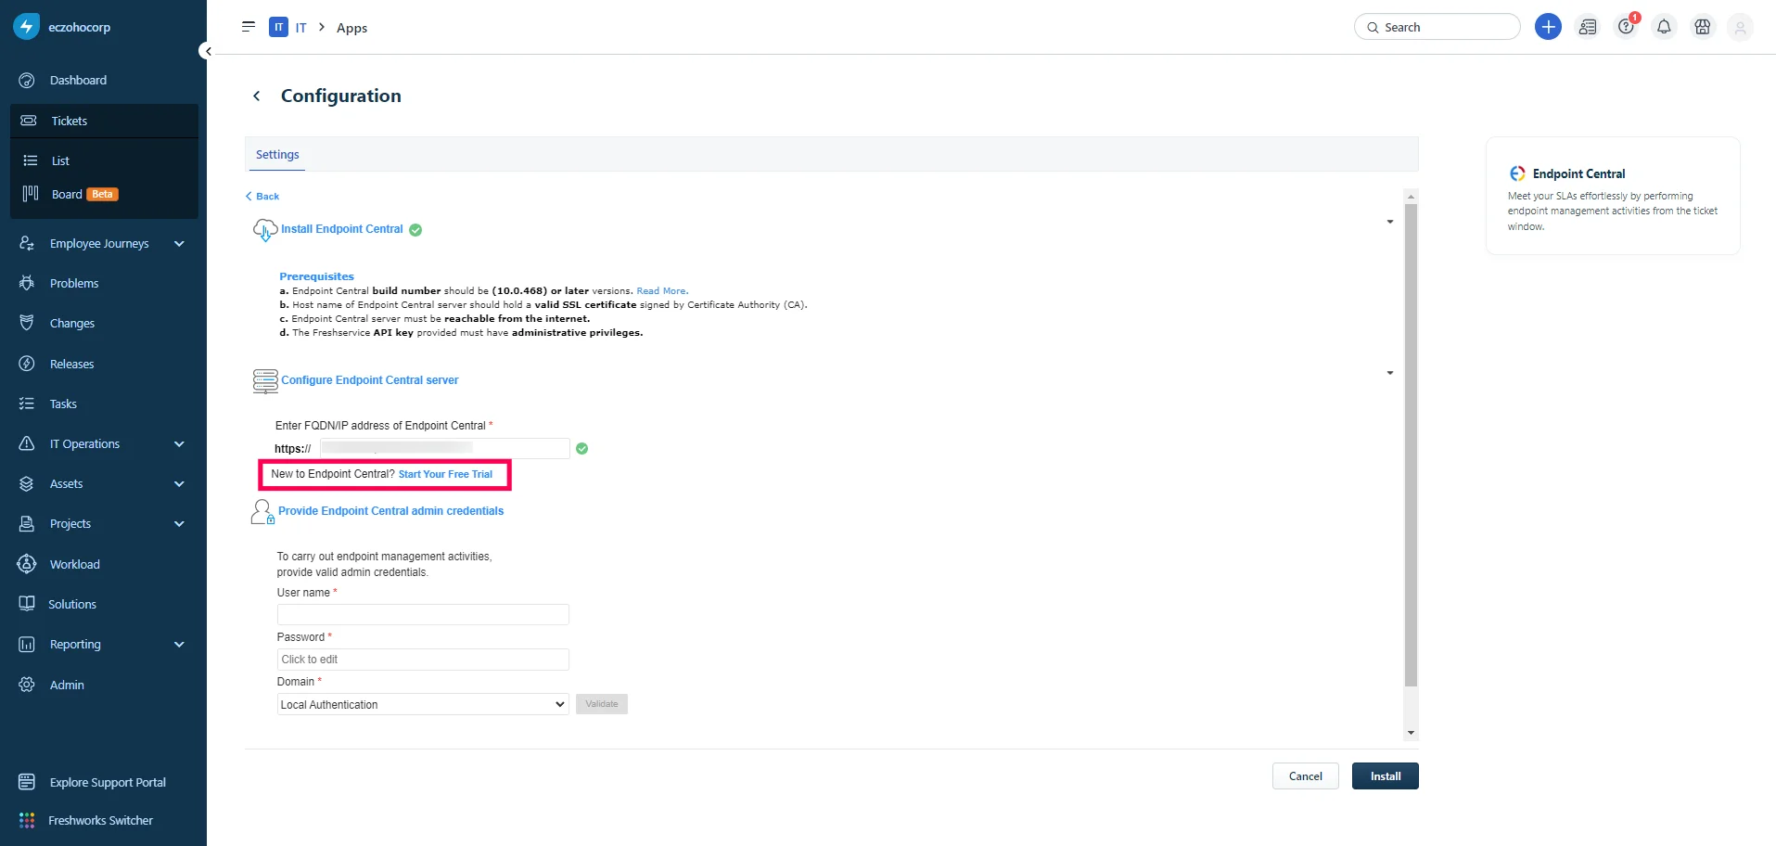
Task: Open the Workload module
Action: (74, 564)
